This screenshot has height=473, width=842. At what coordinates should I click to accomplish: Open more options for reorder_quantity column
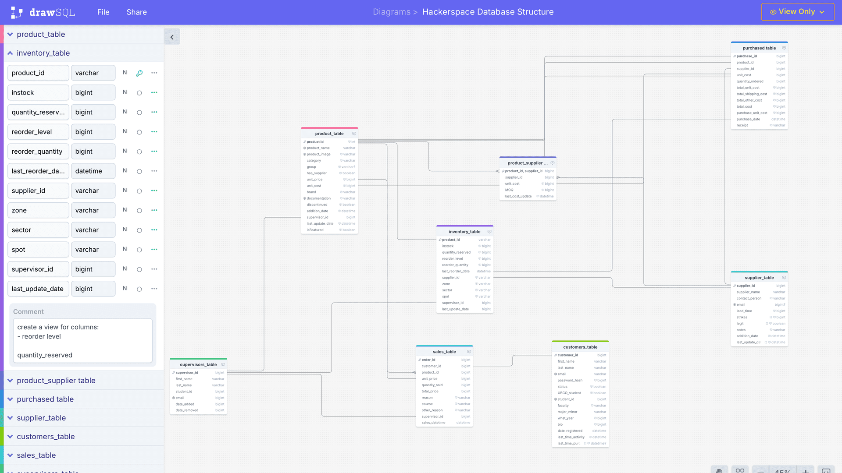pyautogui.click(x=154, y=152)
